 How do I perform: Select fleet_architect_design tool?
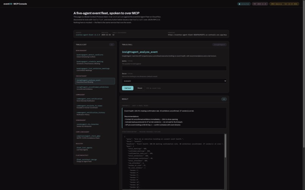pos(95,161)
